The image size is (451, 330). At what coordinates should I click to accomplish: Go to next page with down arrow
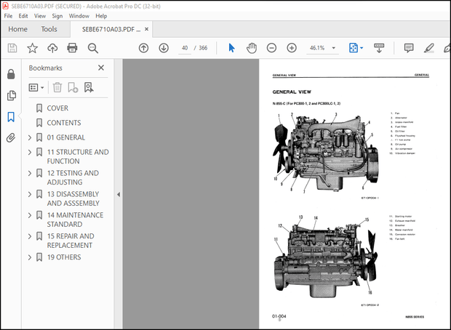[164, 48]
